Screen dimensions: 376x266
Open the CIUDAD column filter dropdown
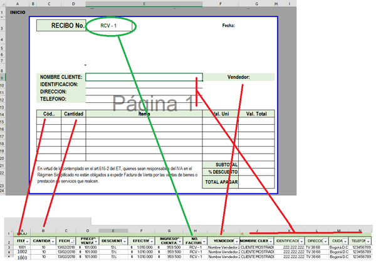pyautogui.click(x=345, y=242)
